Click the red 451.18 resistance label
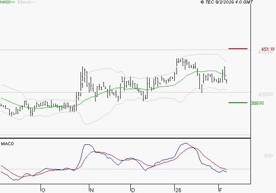This screenshot has width=276, height=193. [268, 49]
